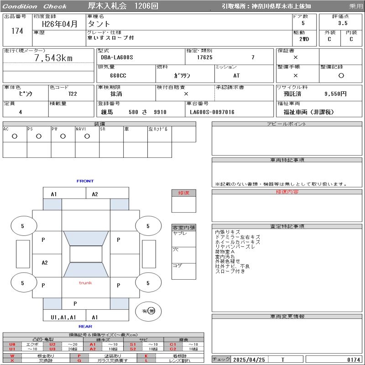The height and width of the screenshot is (365, 365).
Task: Select the recycle status "預託済"
Action: point(292,94)
